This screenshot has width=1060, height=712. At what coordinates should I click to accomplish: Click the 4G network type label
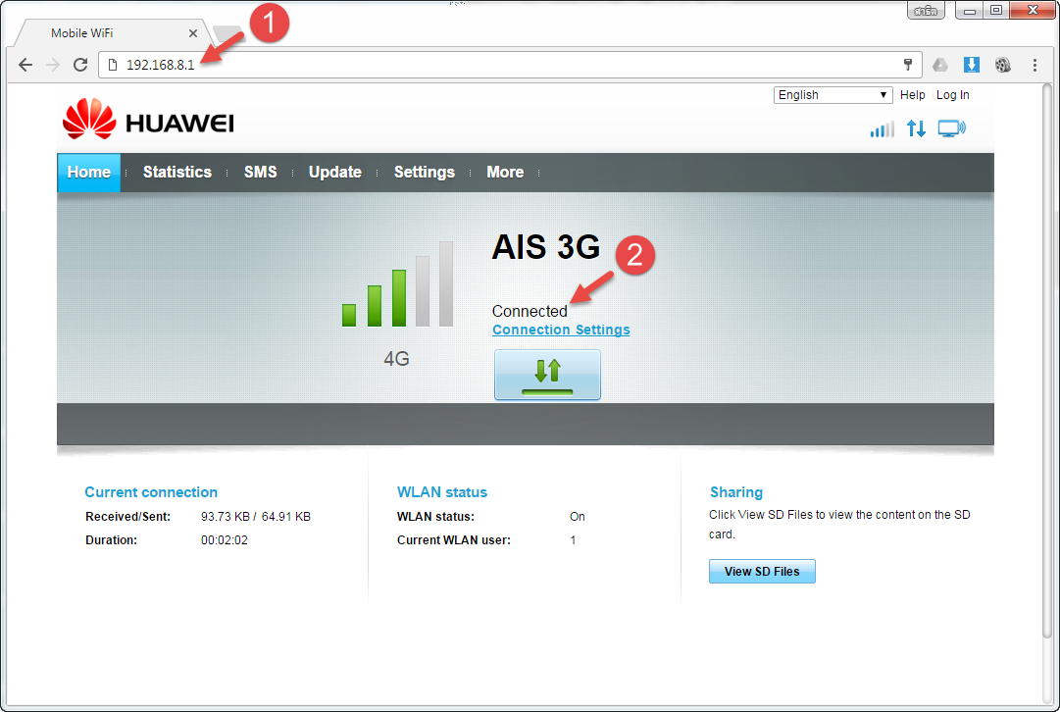tap(397, 358)
